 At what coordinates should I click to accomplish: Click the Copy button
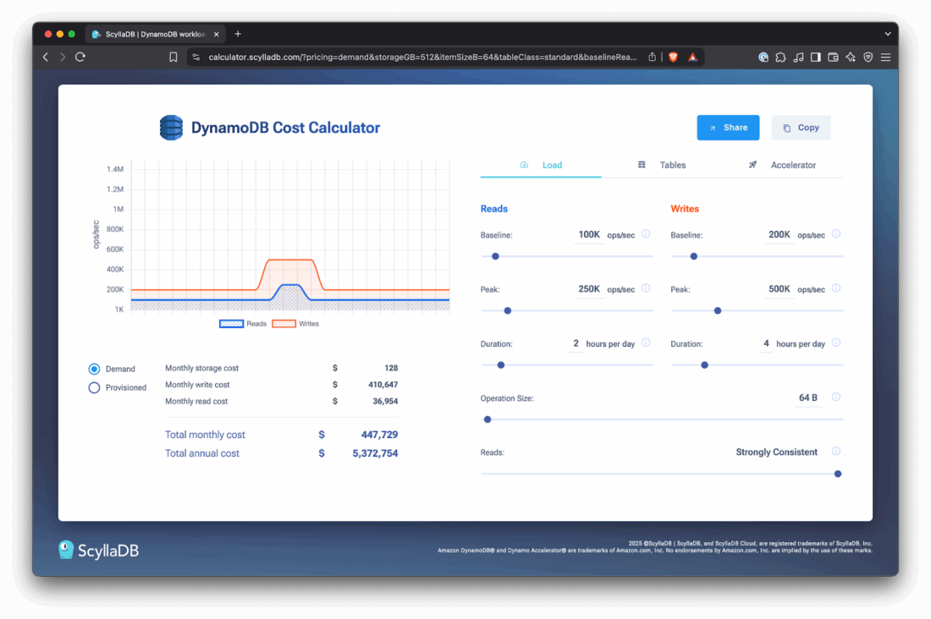[801, 127]
